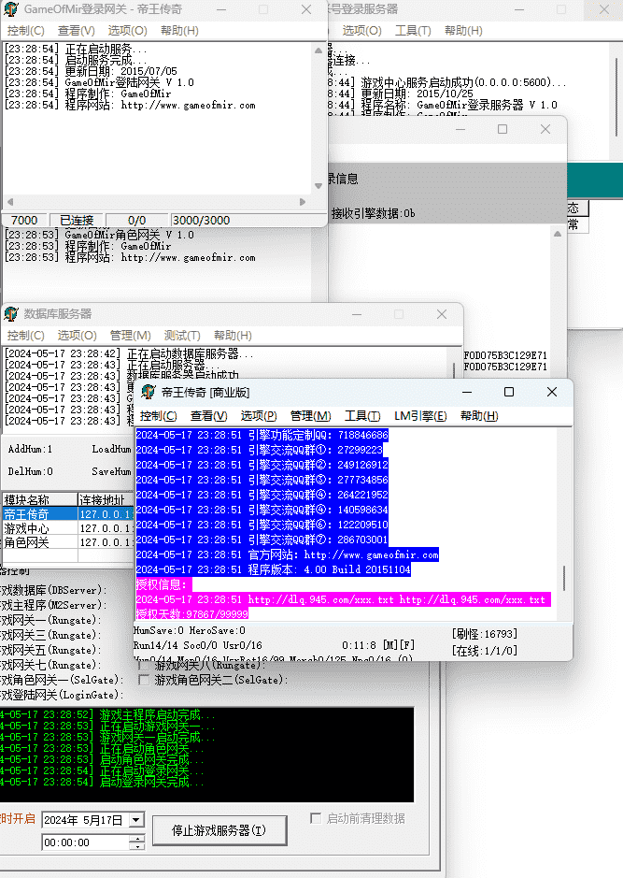Open 选项(O) menu in 登录服务器 window
The image size is (623, 878).
click(361, 31)
